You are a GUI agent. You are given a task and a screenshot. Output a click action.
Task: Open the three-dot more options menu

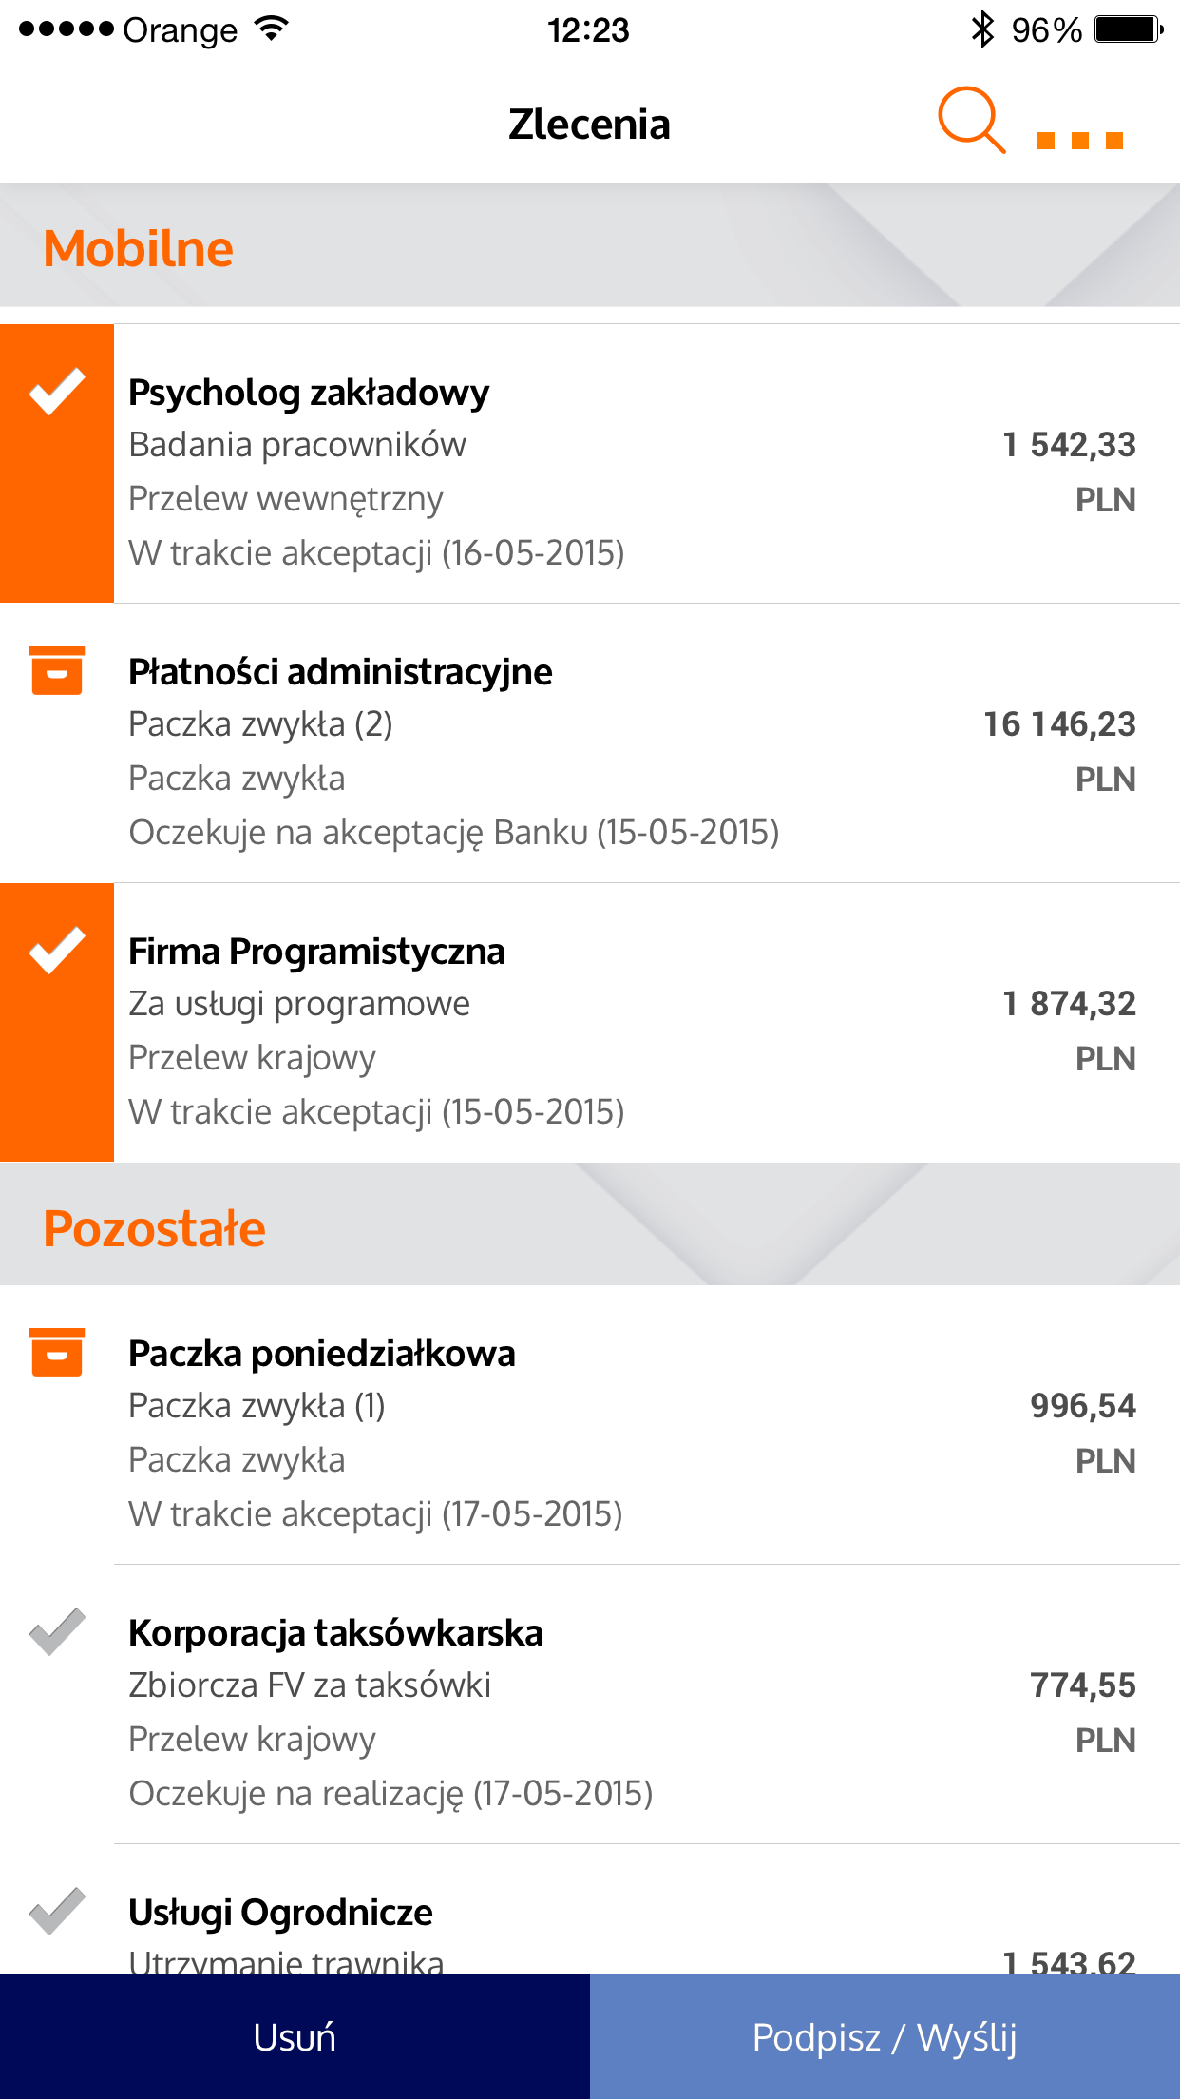click(1080, 141)
